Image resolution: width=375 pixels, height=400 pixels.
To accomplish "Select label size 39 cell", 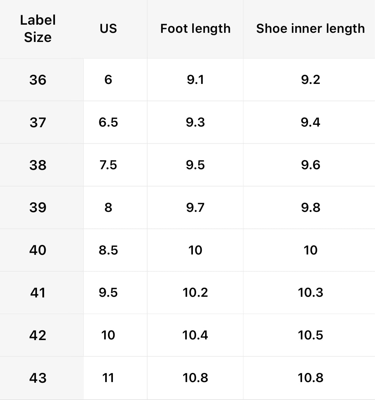I will point(38,207).
